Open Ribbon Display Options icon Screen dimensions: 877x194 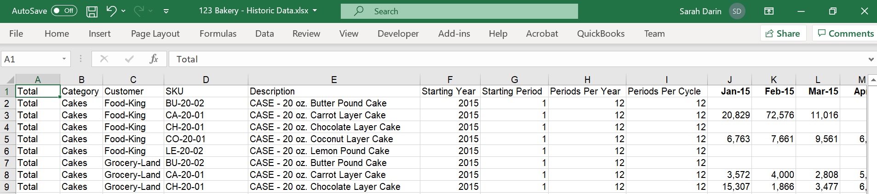[768, 11]
